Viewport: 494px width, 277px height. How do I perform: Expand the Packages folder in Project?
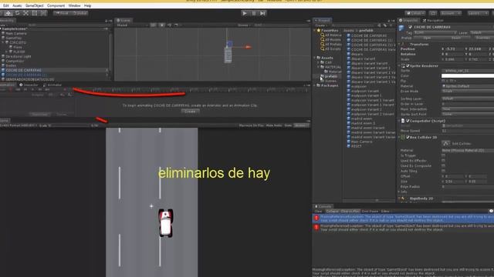(314, 85)
